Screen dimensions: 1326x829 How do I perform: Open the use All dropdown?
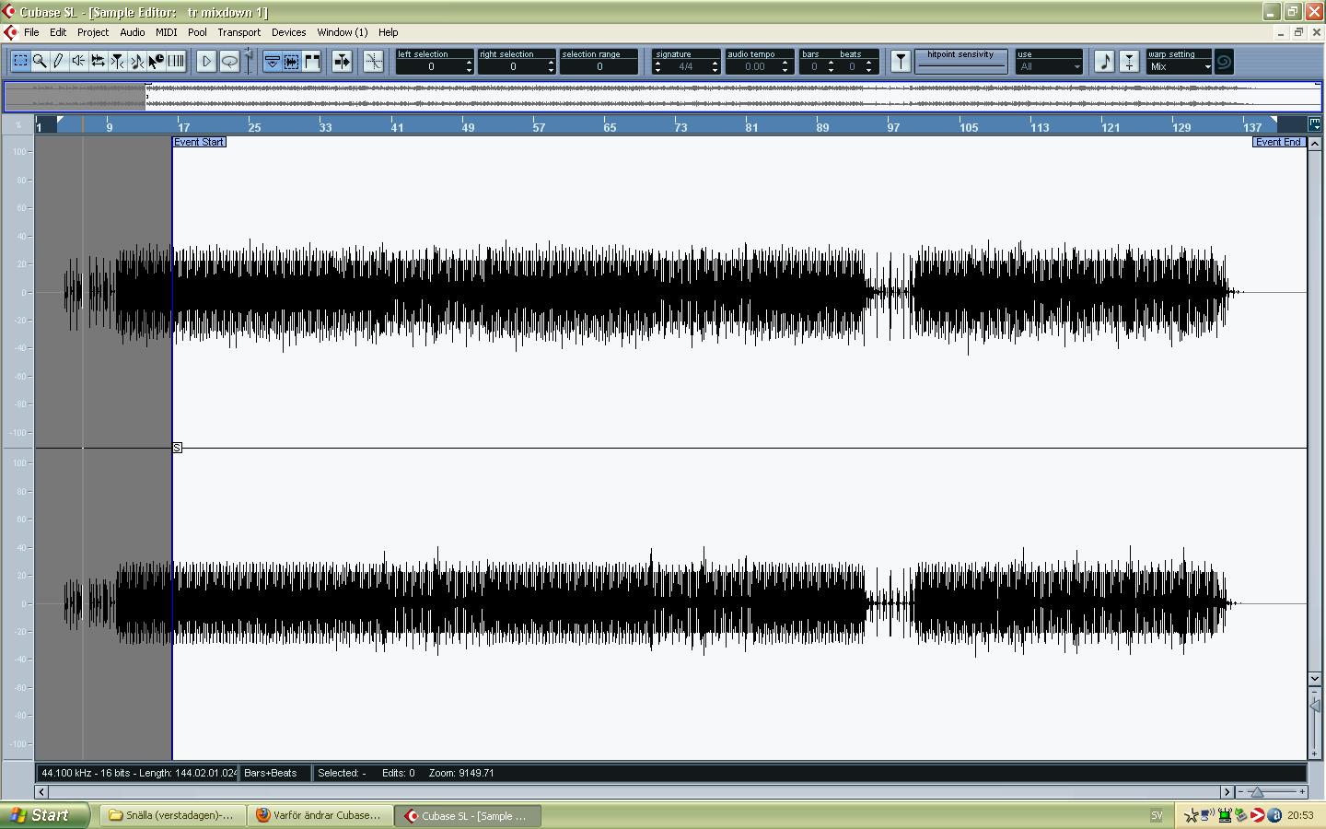(1050, 66)
